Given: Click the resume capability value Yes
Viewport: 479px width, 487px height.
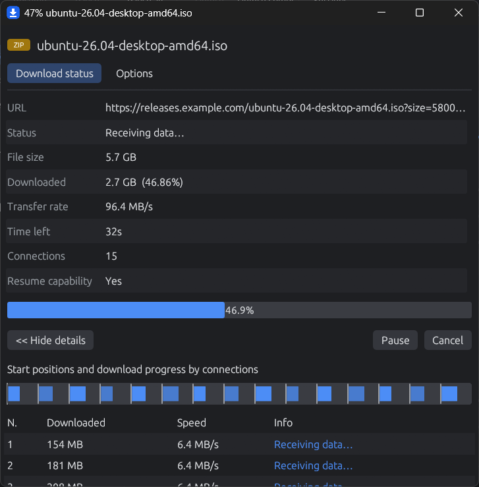Looking at the screenshot, I should (x=113, y=281).
